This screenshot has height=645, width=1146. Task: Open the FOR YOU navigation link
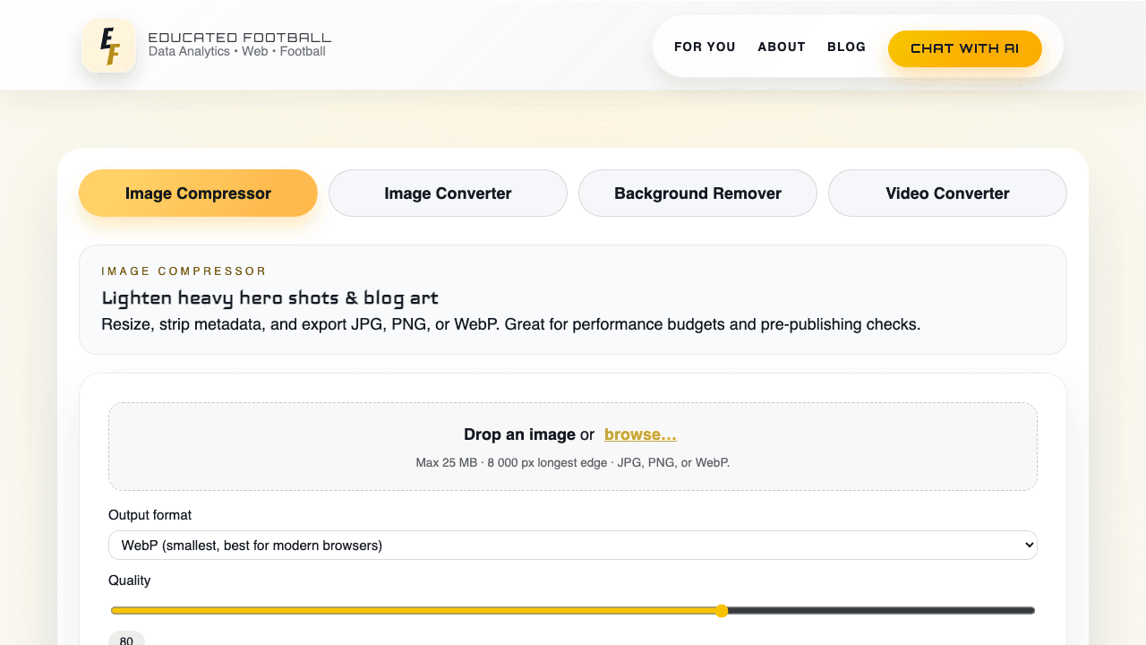[x=705, y=47]
